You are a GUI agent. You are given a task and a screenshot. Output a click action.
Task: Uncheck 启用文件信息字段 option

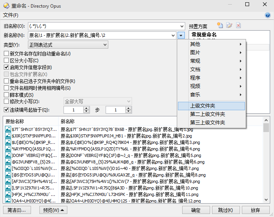coord(7,67)
